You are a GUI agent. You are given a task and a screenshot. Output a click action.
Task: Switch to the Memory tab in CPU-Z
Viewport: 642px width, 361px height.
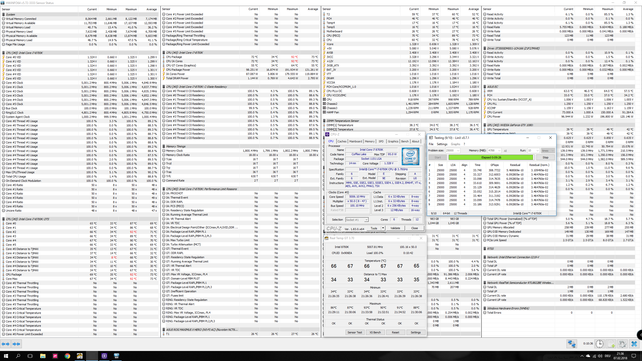coord(369,141)
